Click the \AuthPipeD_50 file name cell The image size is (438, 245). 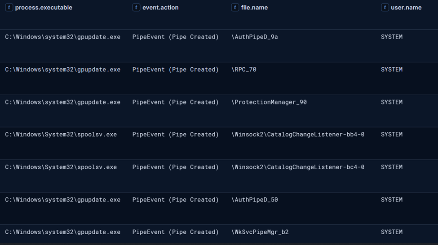click(254, 200)
